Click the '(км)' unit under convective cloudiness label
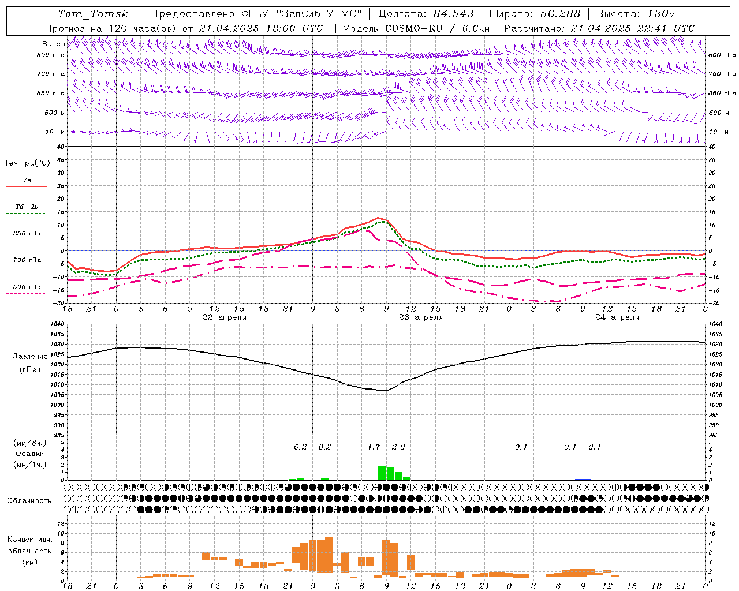 point(30,562)
